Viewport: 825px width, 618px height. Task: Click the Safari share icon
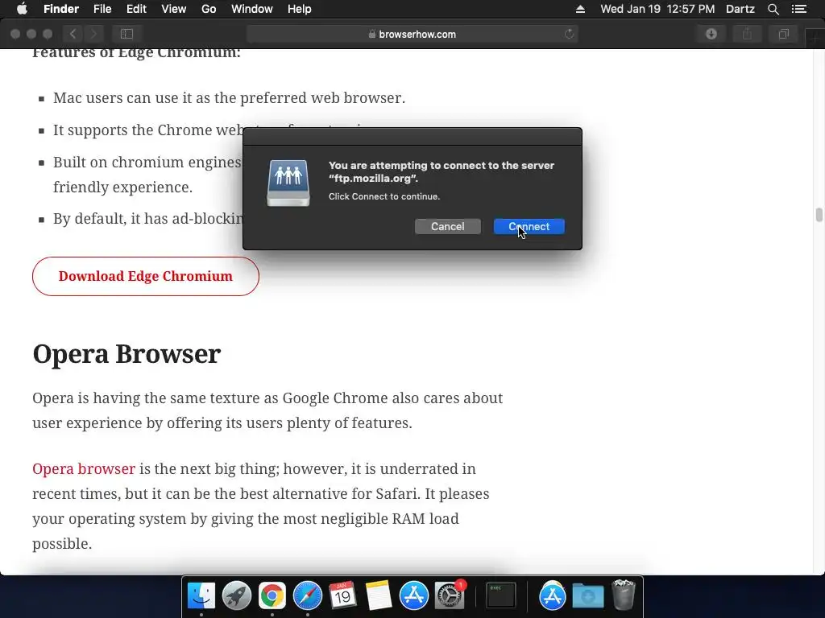point(747,34)
